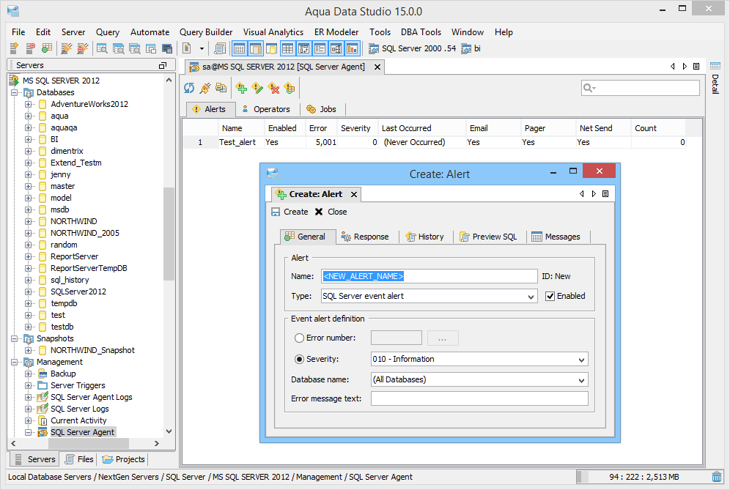Screen dimensions: 730x490
Task: Click the Create Alert plus icon
Action: point(241,87)
